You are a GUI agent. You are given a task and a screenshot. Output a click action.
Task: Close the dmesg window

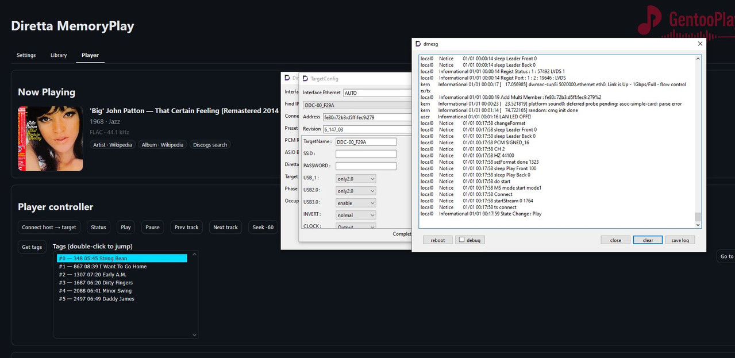pyautogui.click(x=700, y=44)
